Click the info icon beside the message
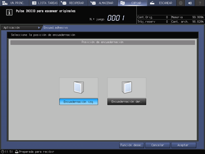The width and height of the screenshot is (205, 154). coord(9,12)
